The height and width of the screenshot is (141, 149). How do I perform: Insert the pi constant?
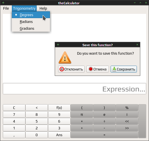(82, 114)
